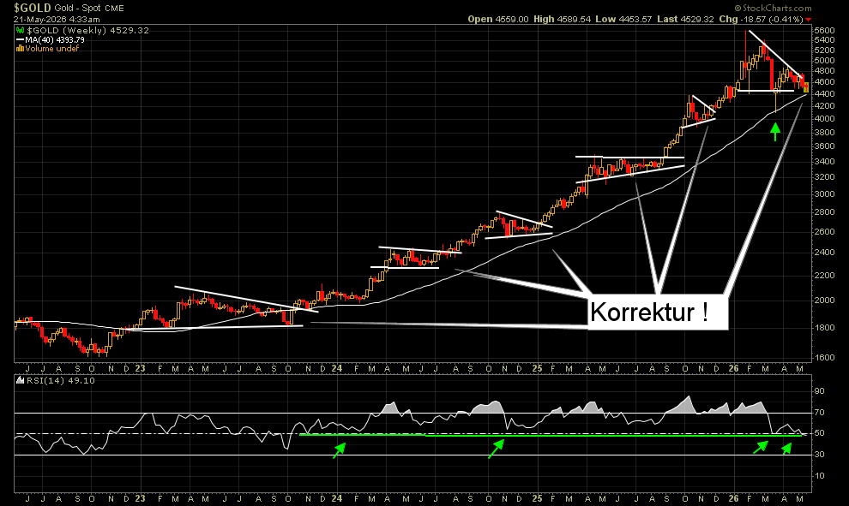849x506 pixels.
Task: Click the 5200 price axis label
Action: click(824, 51)
